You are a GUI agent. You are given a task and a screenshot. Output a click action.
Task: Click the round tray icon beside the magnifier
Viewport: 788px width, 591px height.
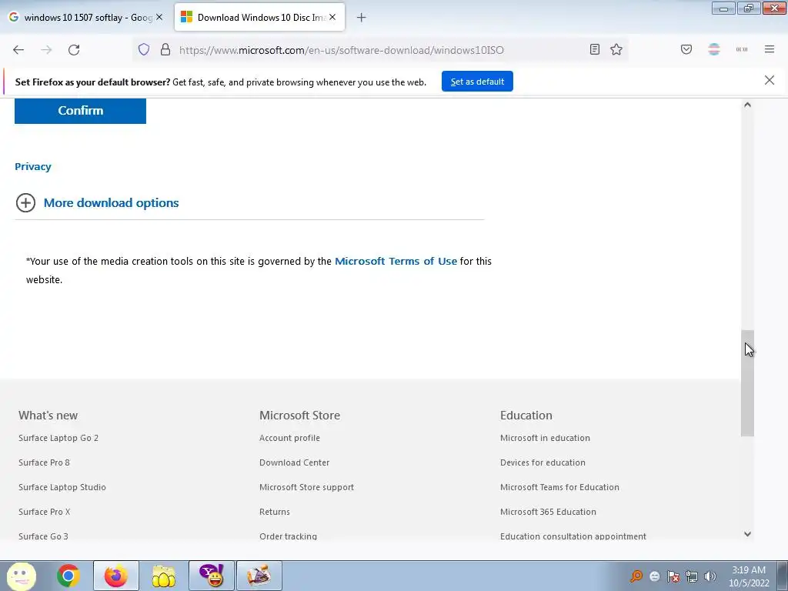[x=655, y=576]
